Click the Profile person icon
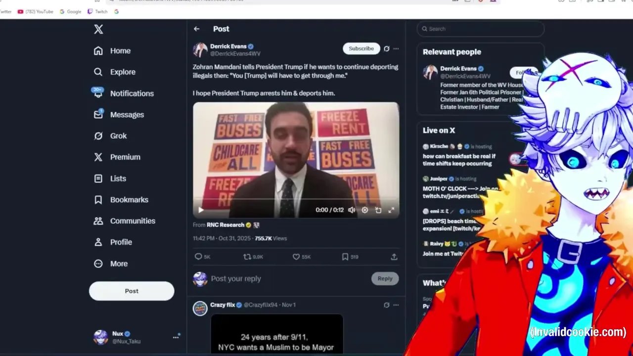 pos(98,242)
